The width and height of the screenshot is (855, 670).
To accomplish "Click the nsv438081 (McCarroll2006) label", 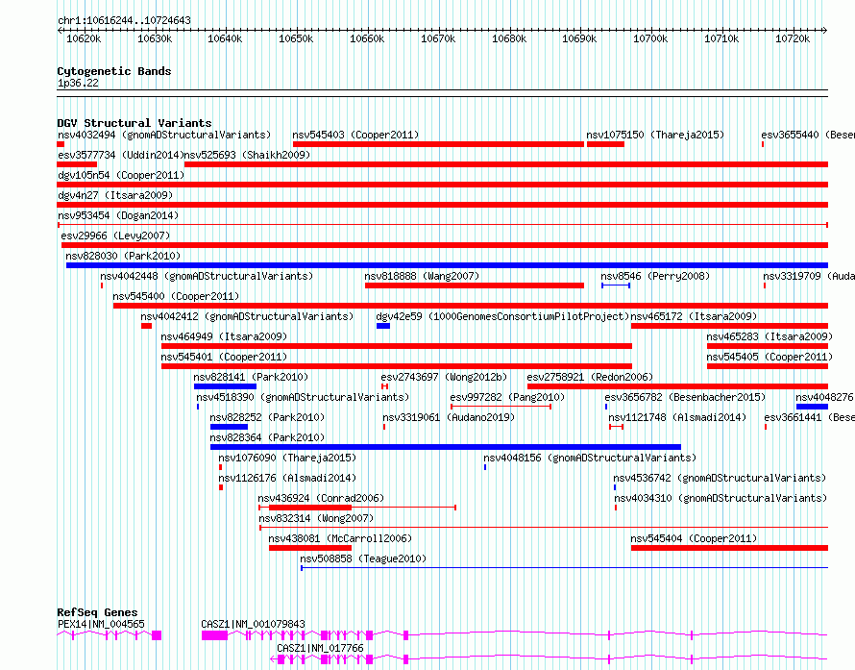I will pyautogui.click(x=340, y=538).
